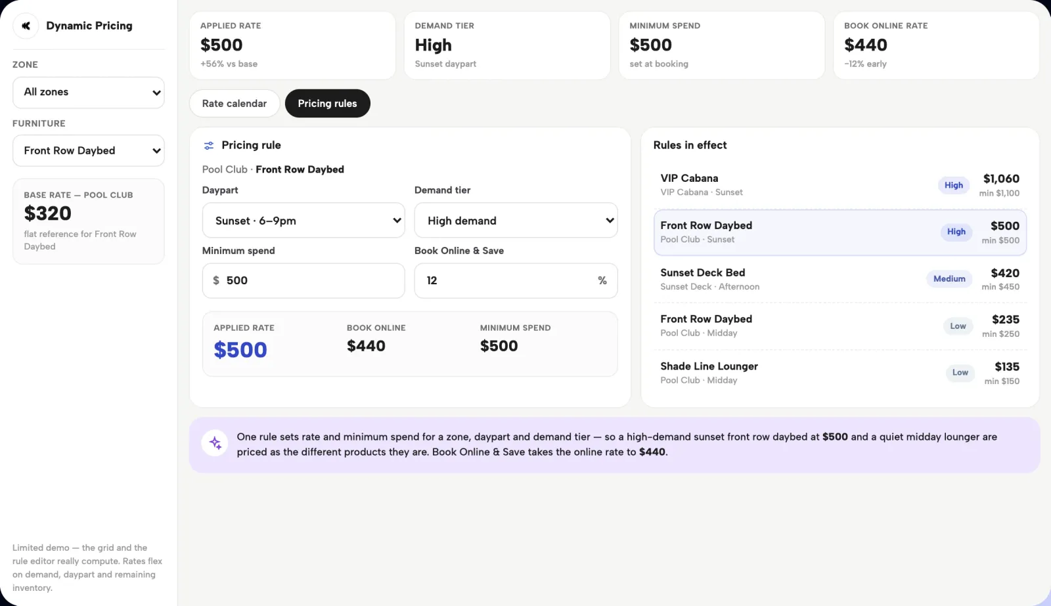Click the High badge on VIP Cabana row

click(953, 185)
